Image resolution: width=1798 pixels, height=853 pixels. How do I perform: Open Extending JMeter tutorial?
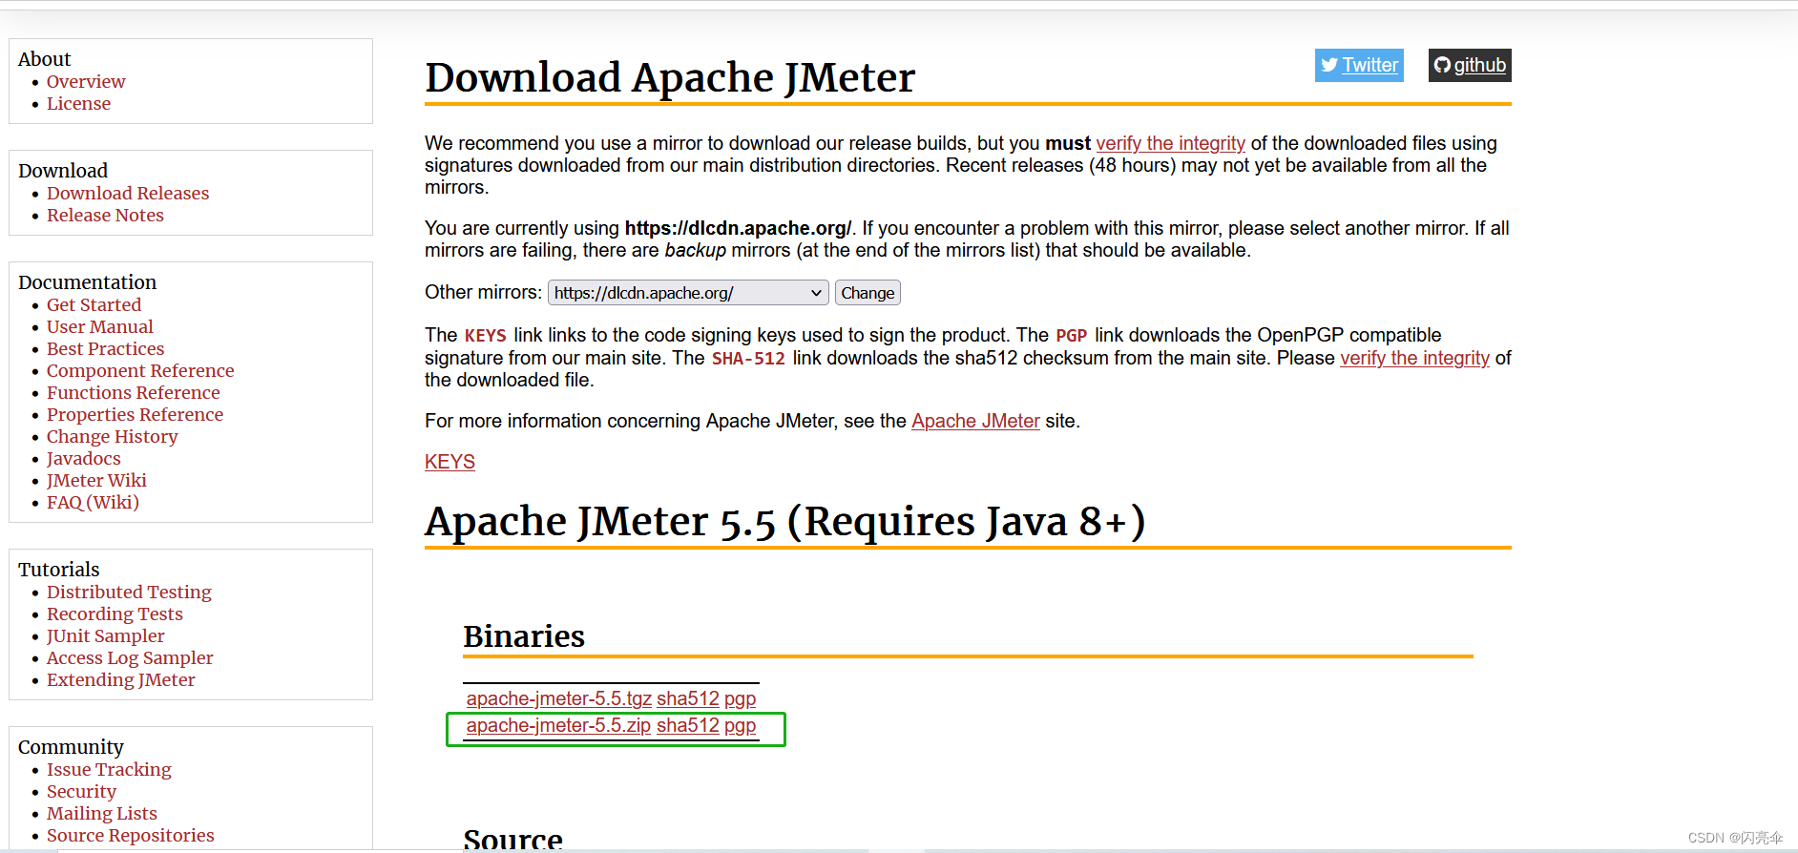[x=120, y=680]
